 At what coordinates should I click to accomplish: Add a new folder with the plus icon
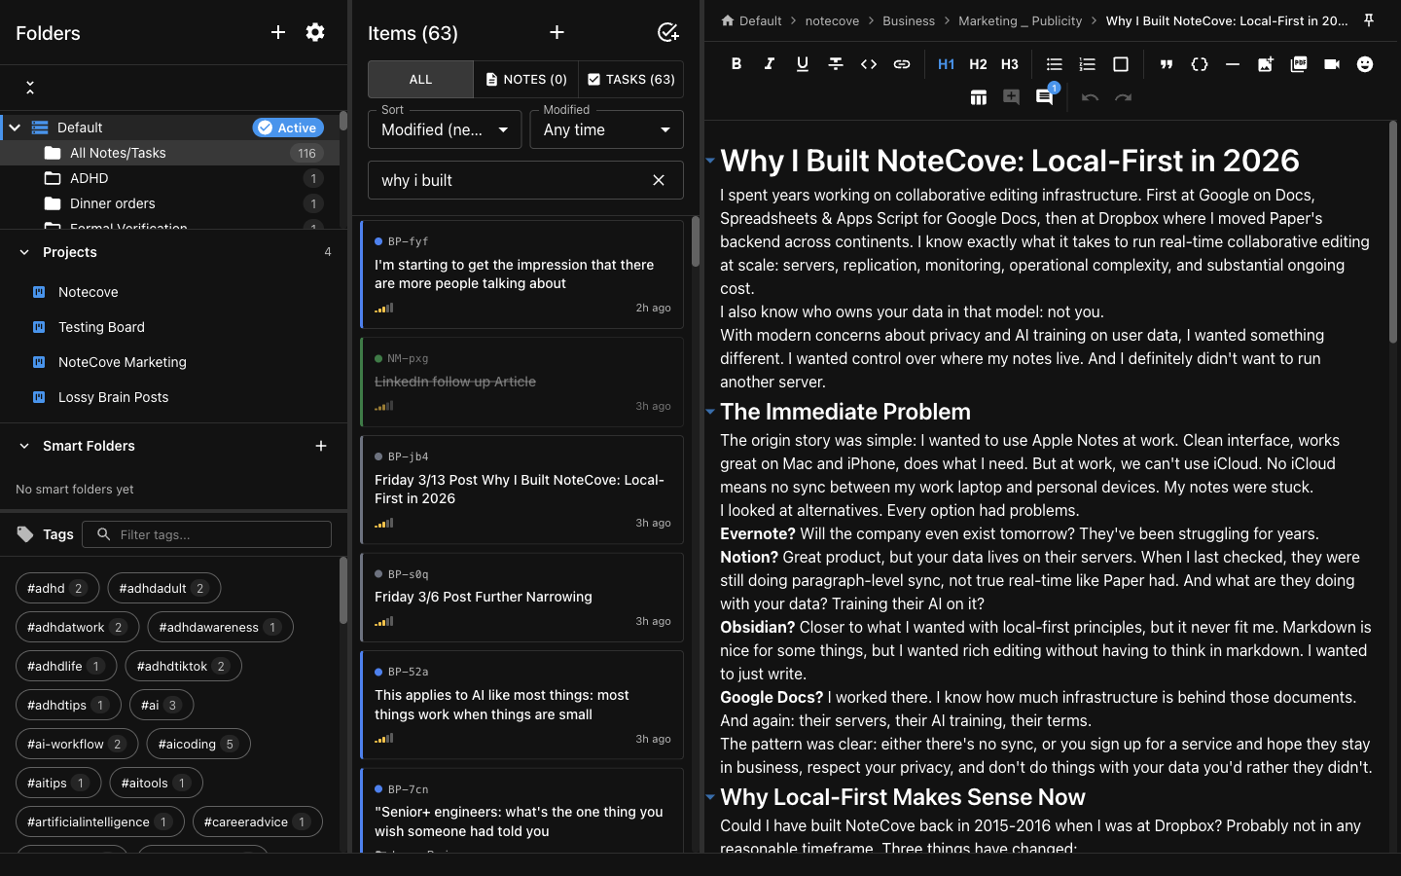coord(278,32)
